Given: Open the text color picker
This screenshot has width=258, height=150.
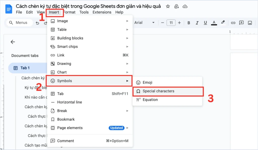Looking at the screenshot, I should pyautogui.click(x=214, y=23).
